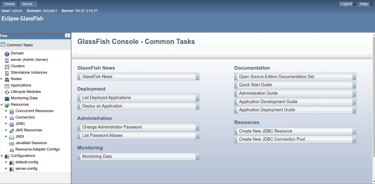Click the JavaMail Sessions envelope icon
Screen dimensions: 375x184
(x=12, y=143)
